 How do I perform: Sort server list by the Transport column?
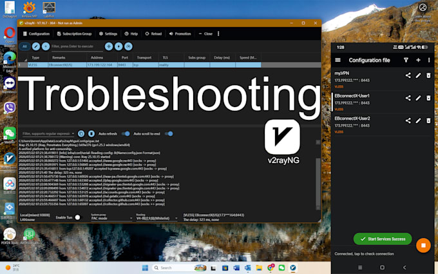click(x=144, y=57)
